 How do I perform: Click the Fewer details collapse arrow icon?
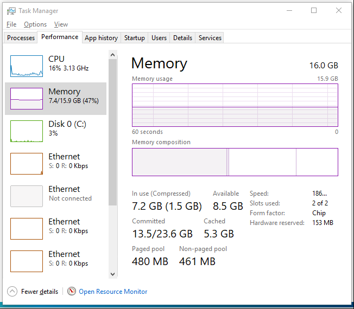coord(12,292)
